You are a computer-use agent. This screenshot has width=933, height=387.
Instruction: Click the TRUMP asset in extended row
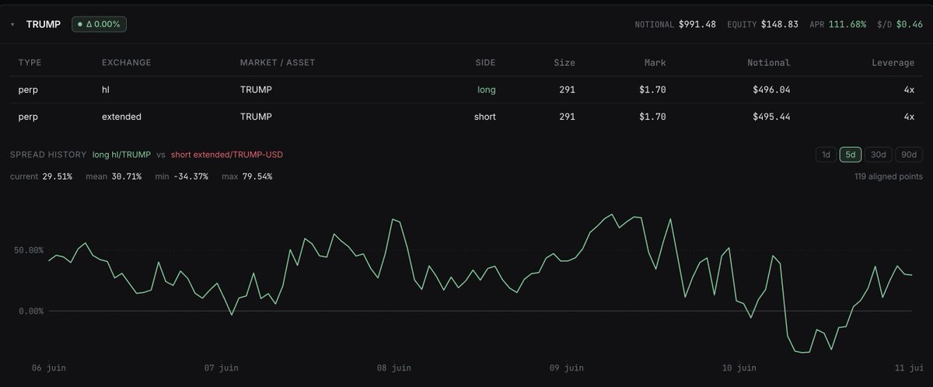pyautogui.click(x=256, y=117)
